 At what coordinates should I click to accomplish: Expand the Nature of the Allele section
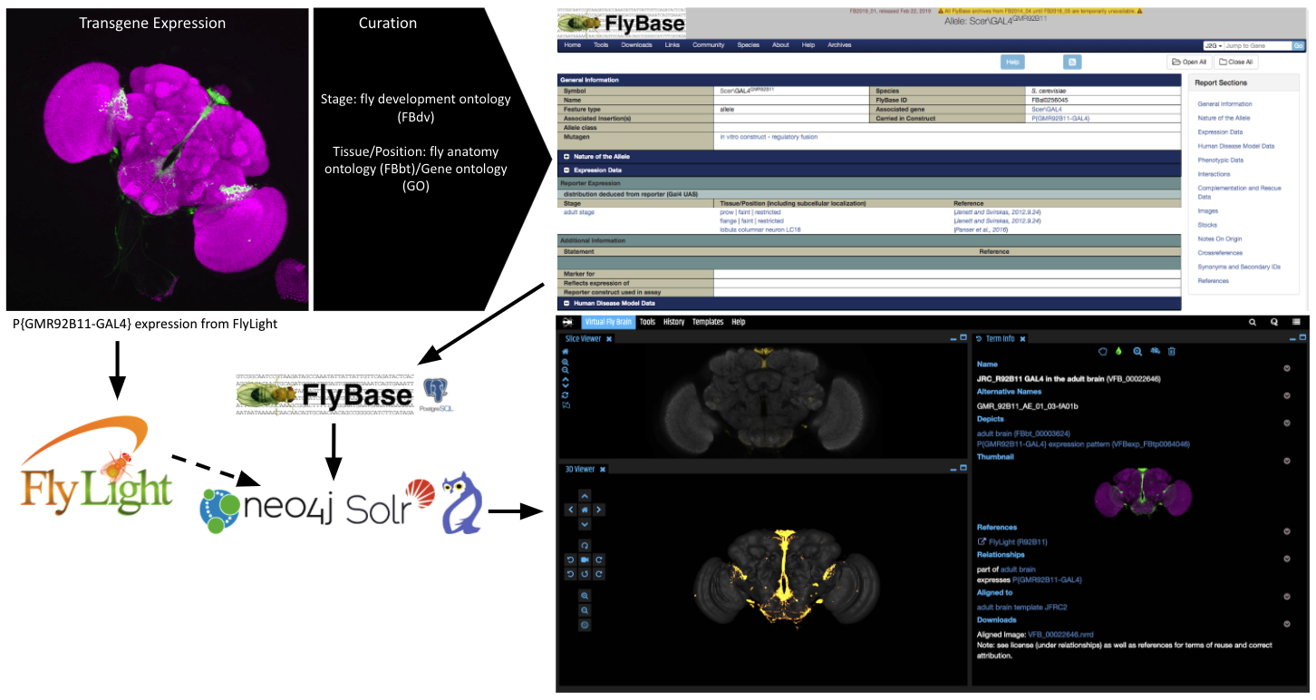[566, 156]
